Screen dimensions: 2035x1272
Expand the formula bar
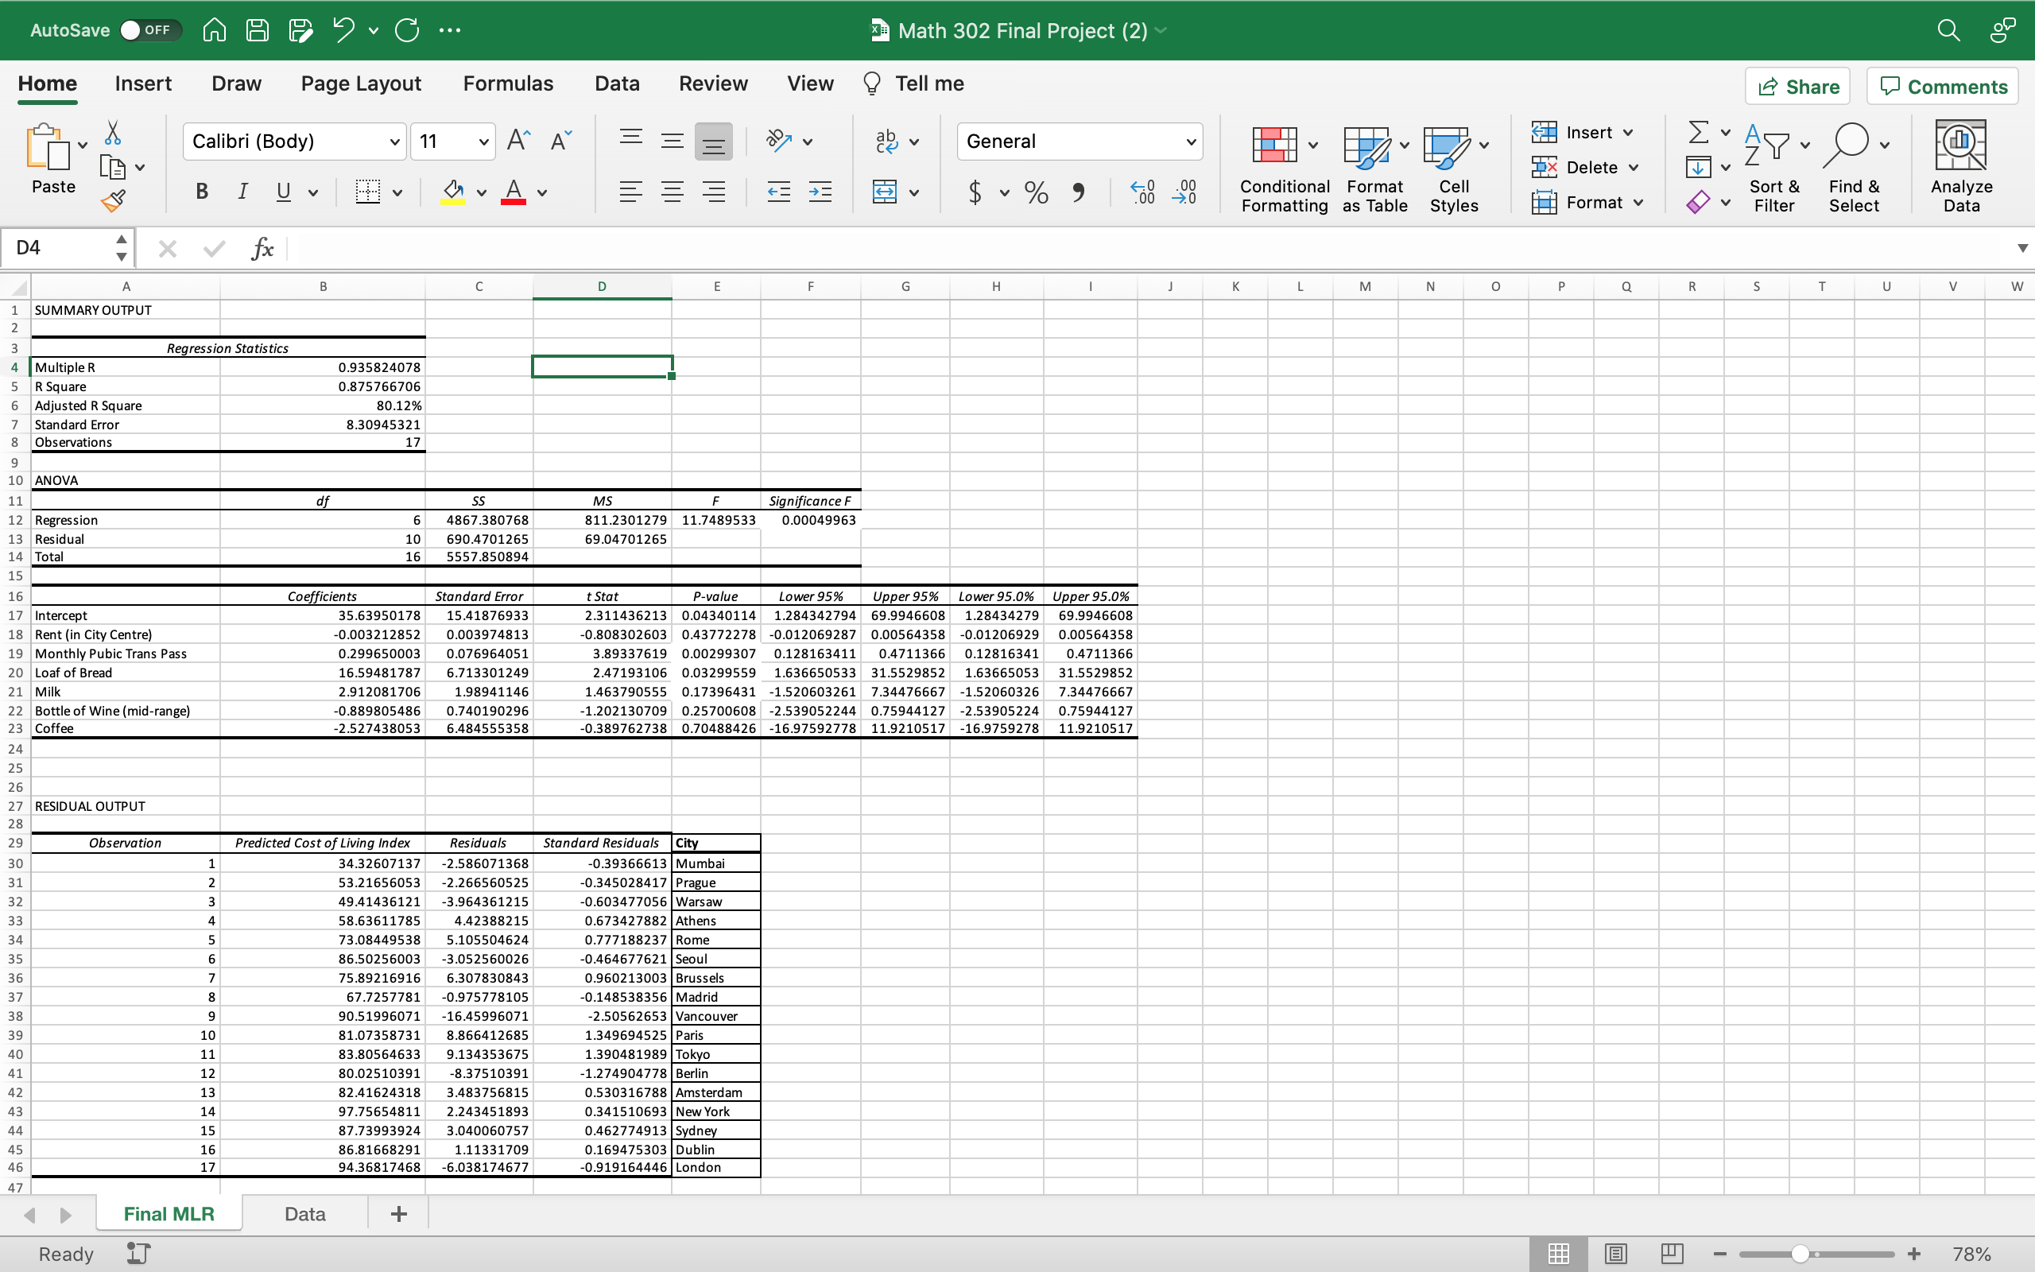point(2021,248)
